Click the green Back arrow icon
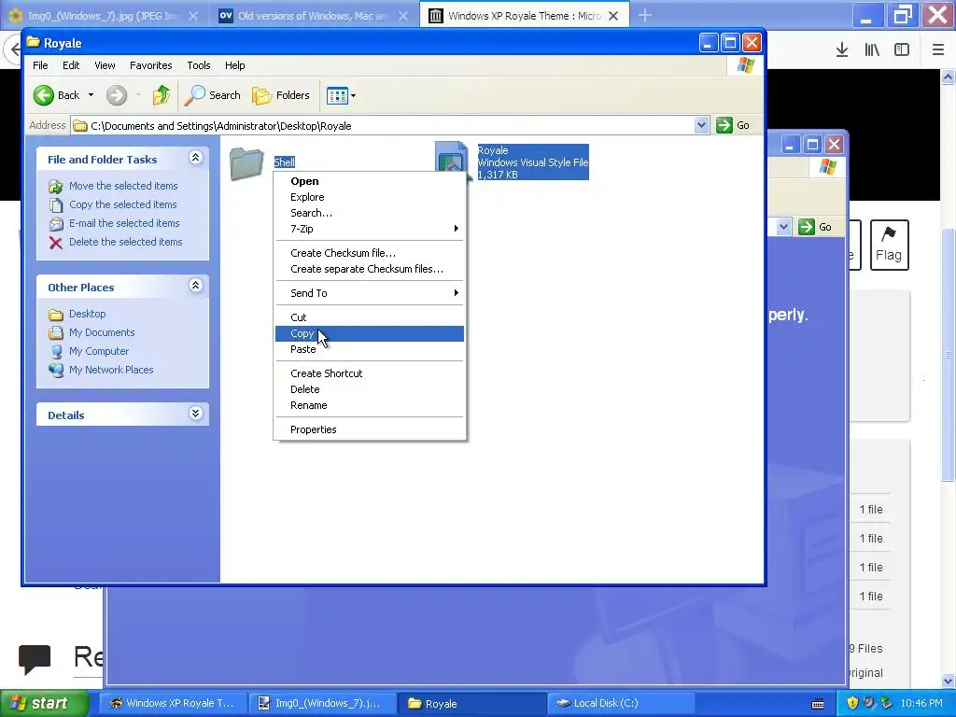The image size is (956, 717). [44, 95]
